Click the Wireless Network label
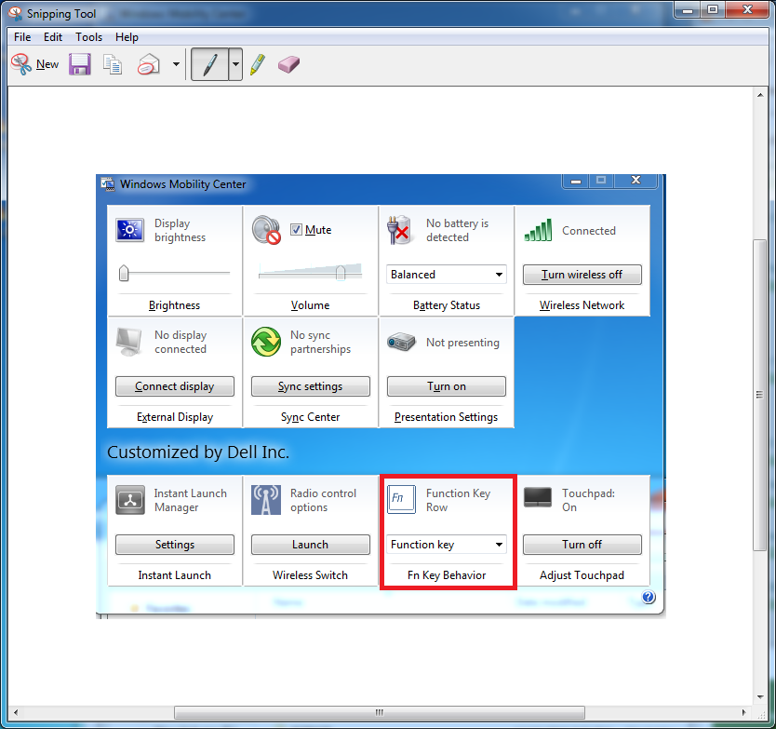This screenshot has height=729, width=776. coord(582,305)
